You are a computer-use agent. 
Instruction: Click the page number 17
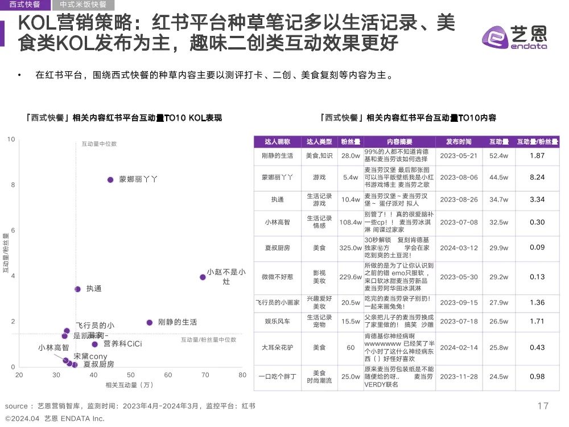click(543, 406)
